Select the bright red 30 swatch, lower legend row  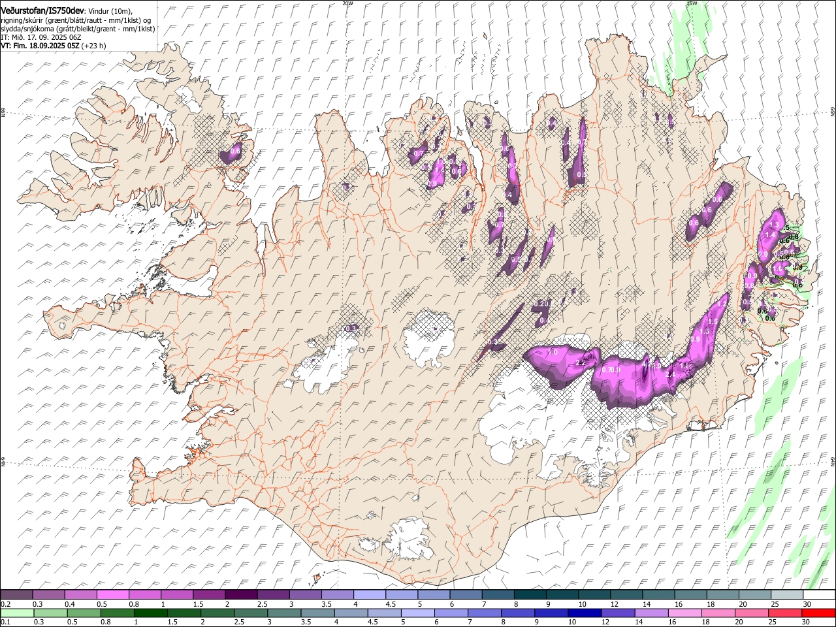819,613
